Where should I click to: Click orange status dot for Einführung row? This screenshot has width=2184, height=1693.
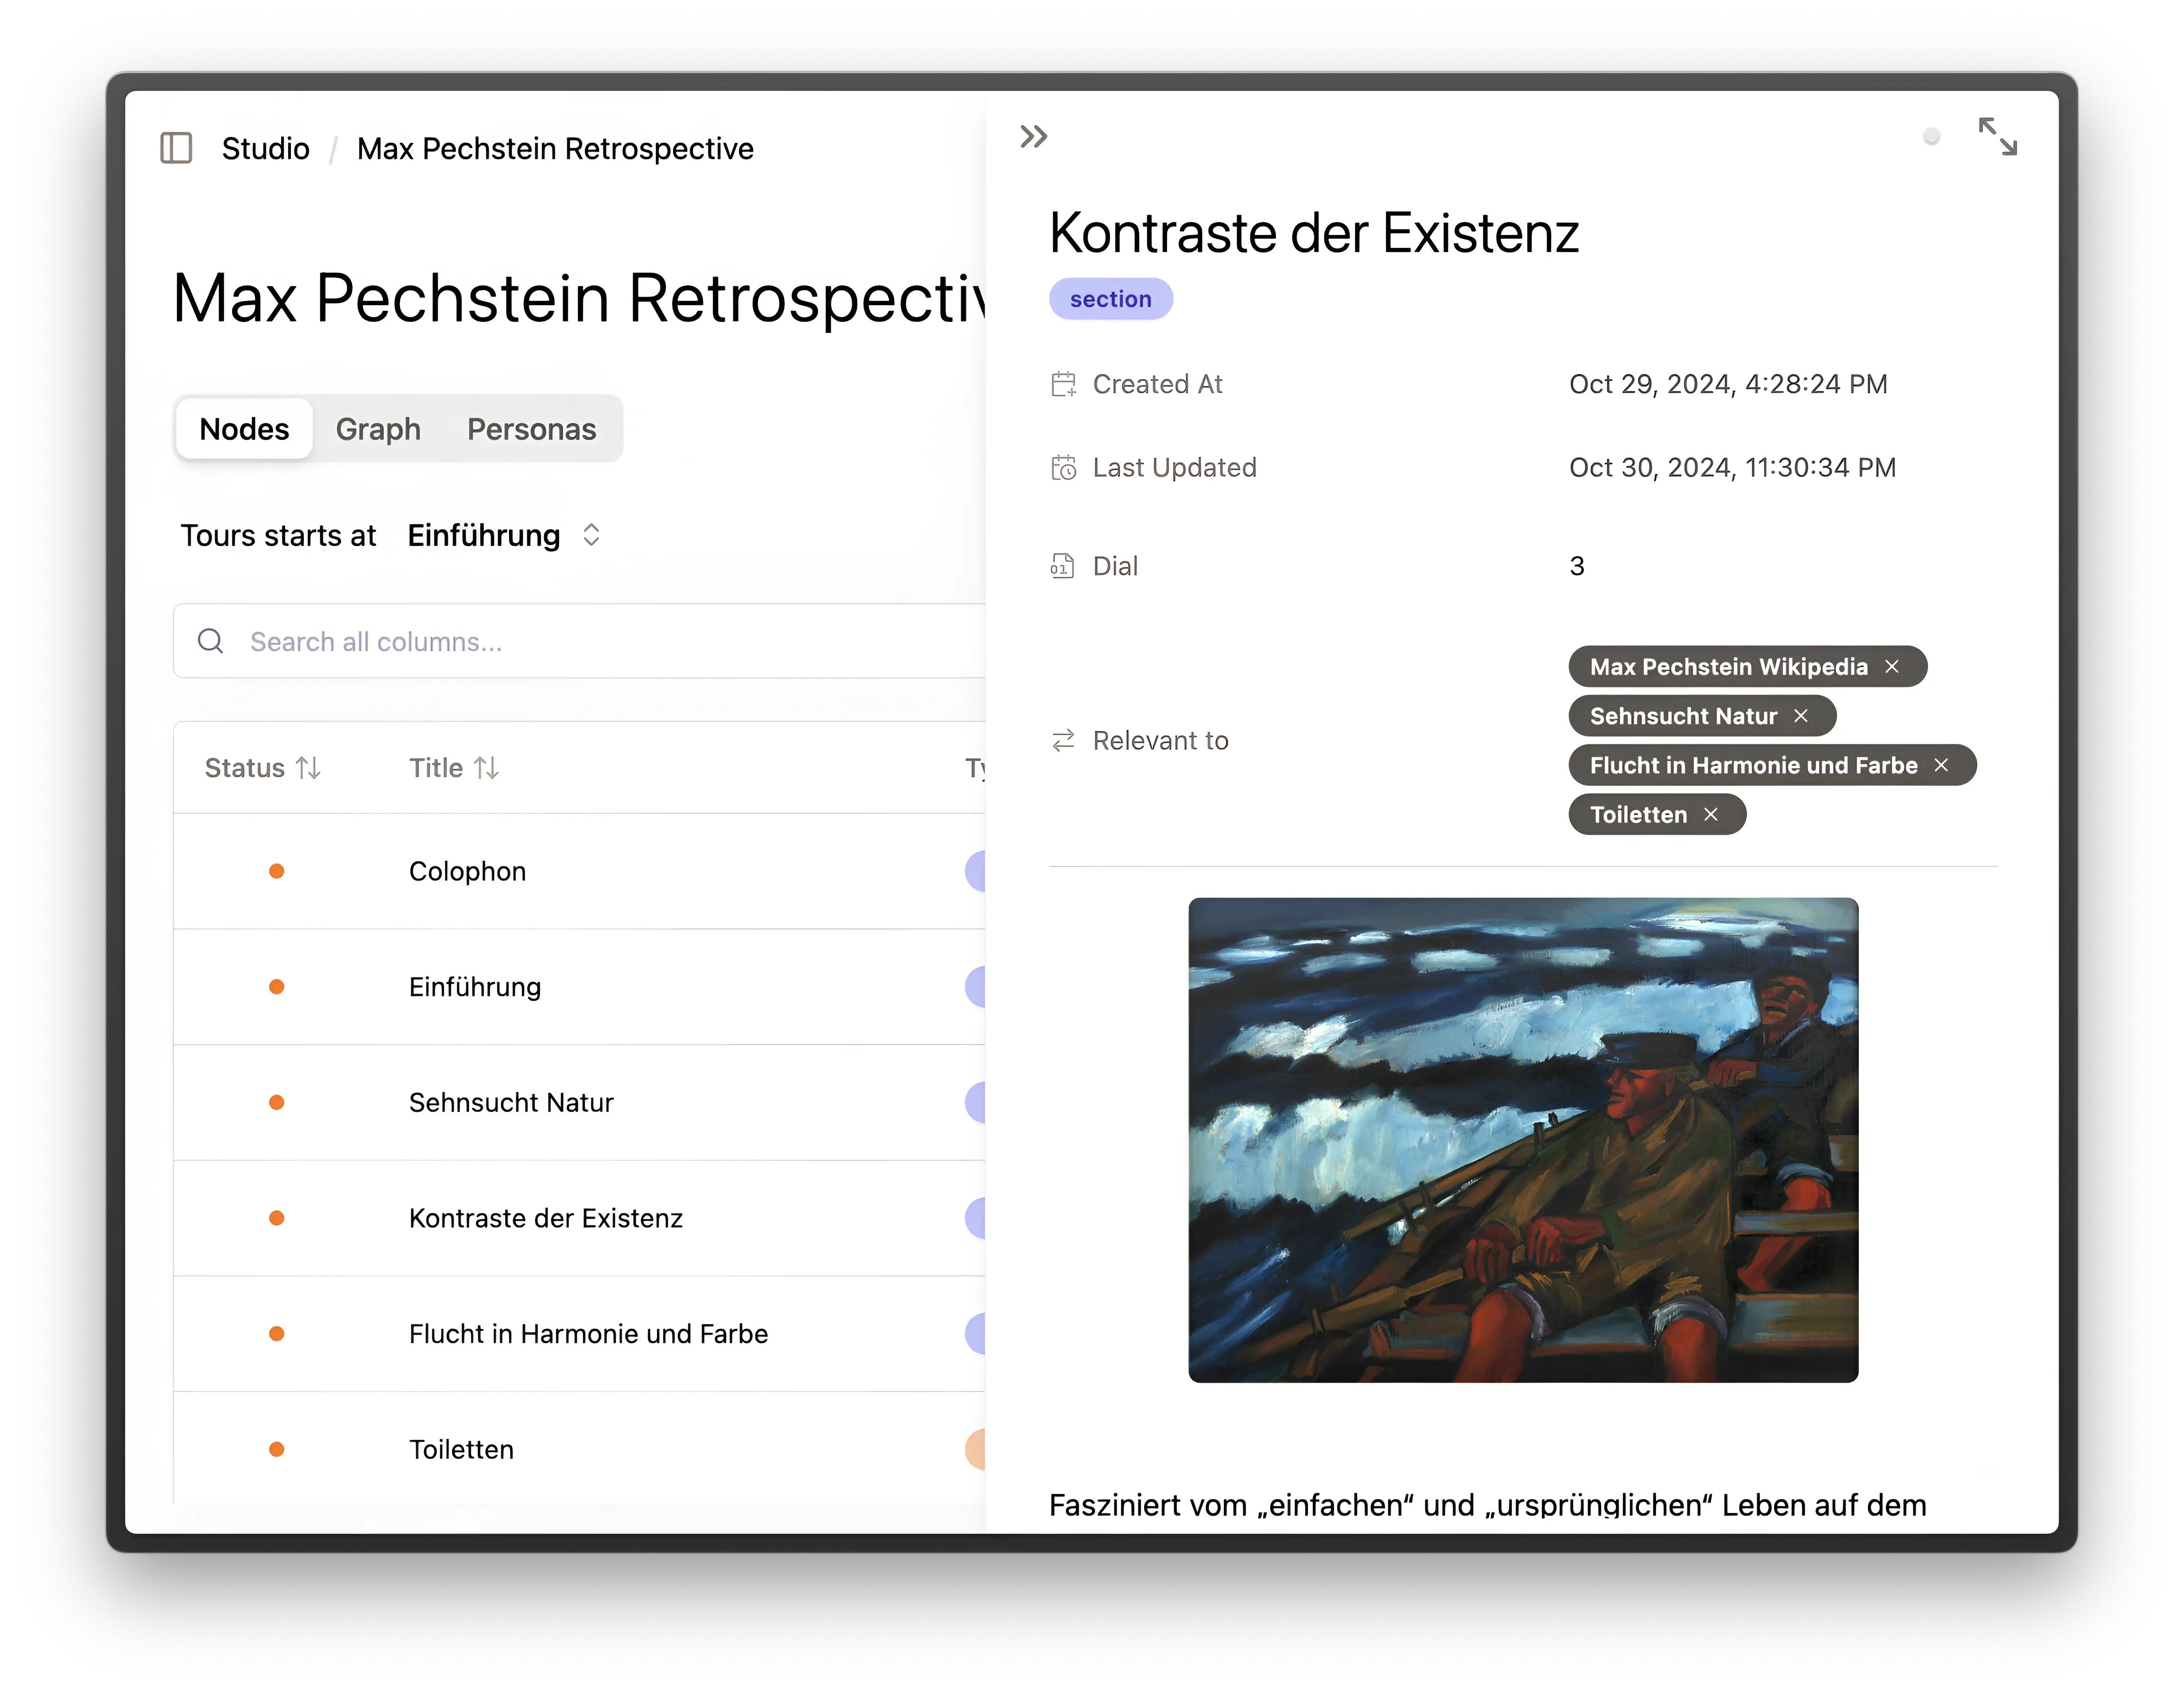click(277, 987)
